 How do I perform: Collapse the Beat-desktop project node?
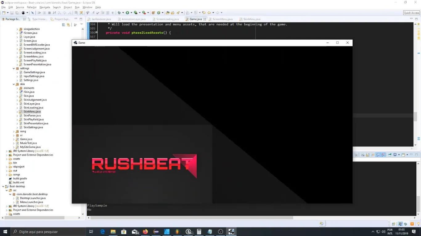(x=3, y=187)
